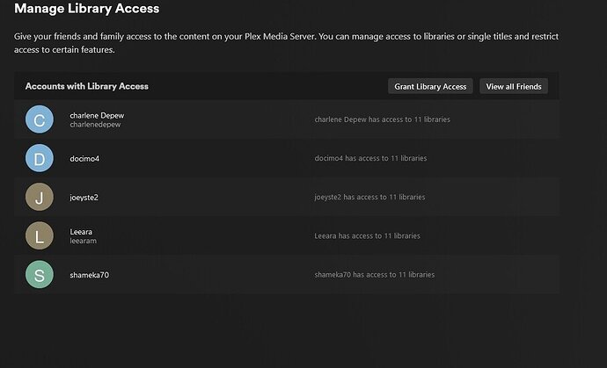Click the docimo4 account name

[85, 158]
